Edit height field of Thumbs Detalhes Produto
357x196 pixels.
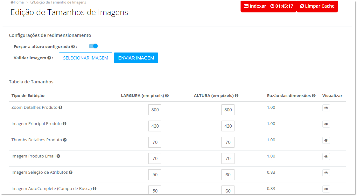[x=228, y=142]
